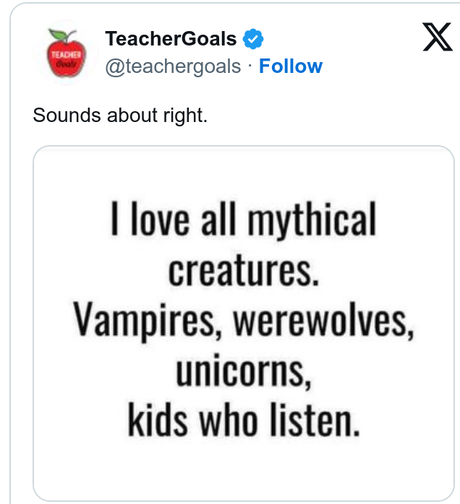460x504 pixels.
Task: Click the TeacherGoals red apple avatar
Action: 65,53
